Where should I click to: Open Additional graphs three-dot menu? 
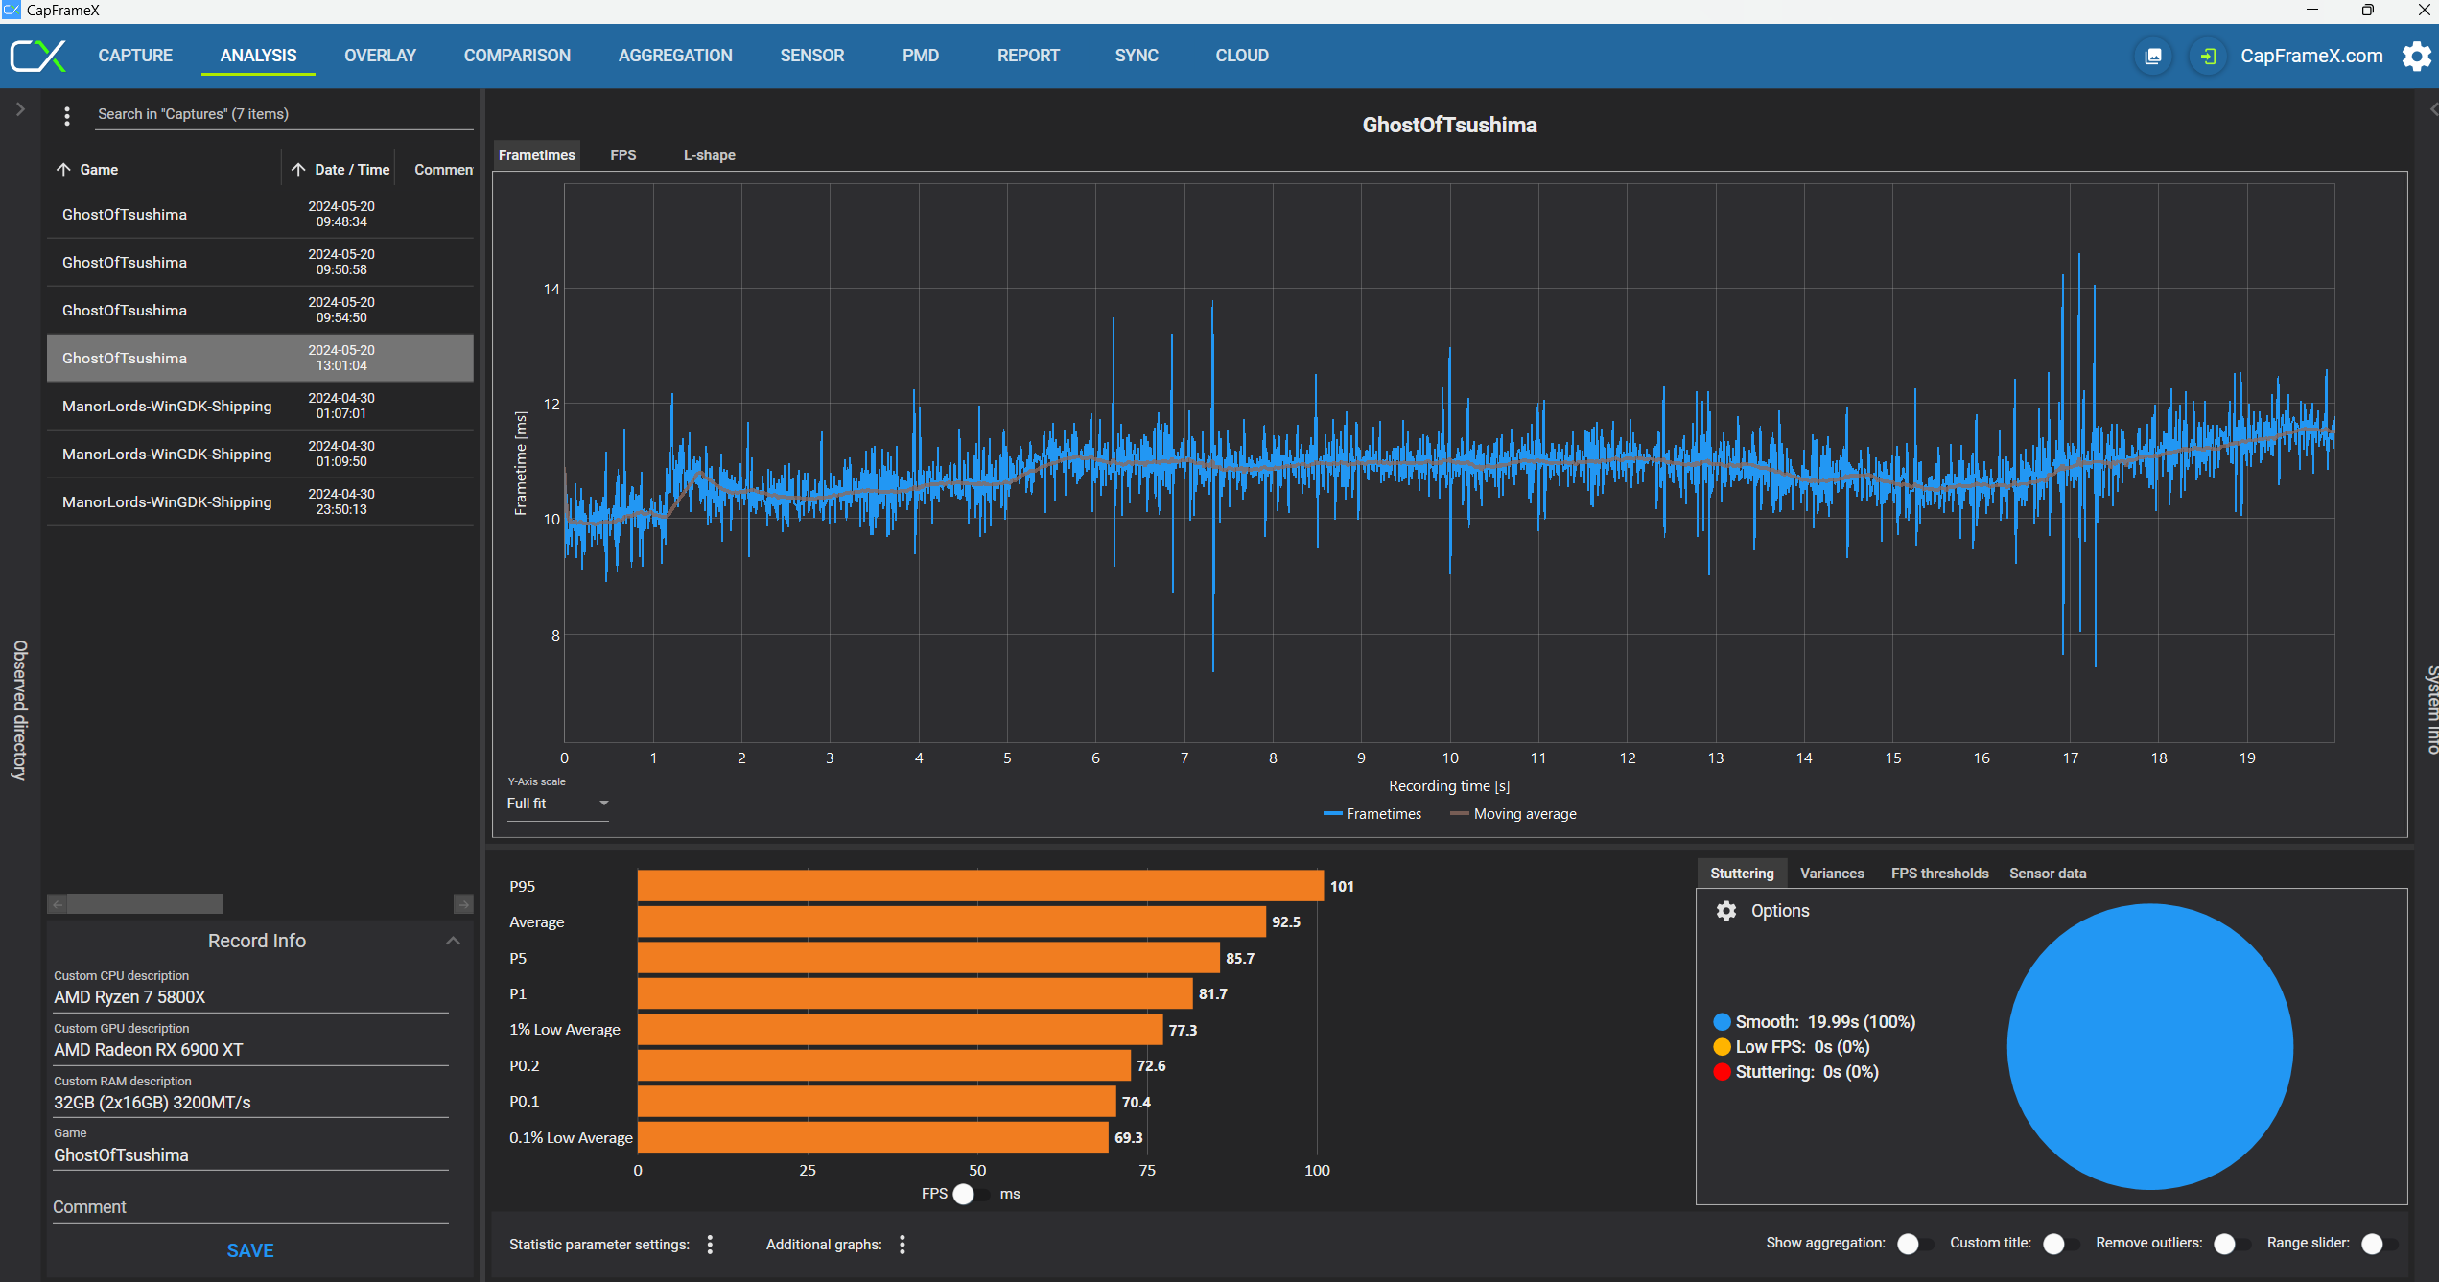pyautogui.click(x=903, y=1245)
